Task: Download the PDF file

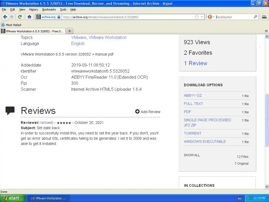Action: (187, 112)
